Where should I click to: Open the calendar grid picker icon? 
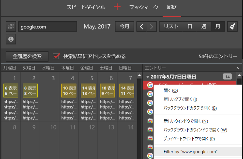tap(11, 27)
